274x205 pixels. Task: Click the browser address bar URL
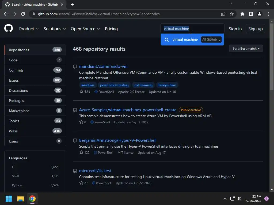[99, 14]
